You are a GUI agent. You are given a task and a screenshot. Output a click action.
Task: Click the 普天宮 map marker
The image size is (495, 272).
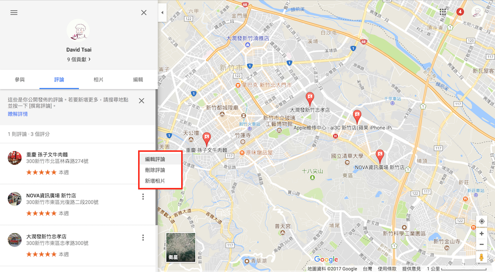(x=283, y=233)
